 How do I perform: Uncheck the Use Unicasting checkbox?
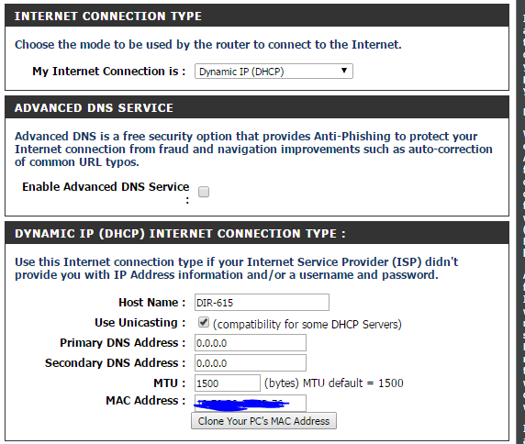coord(204,323)
